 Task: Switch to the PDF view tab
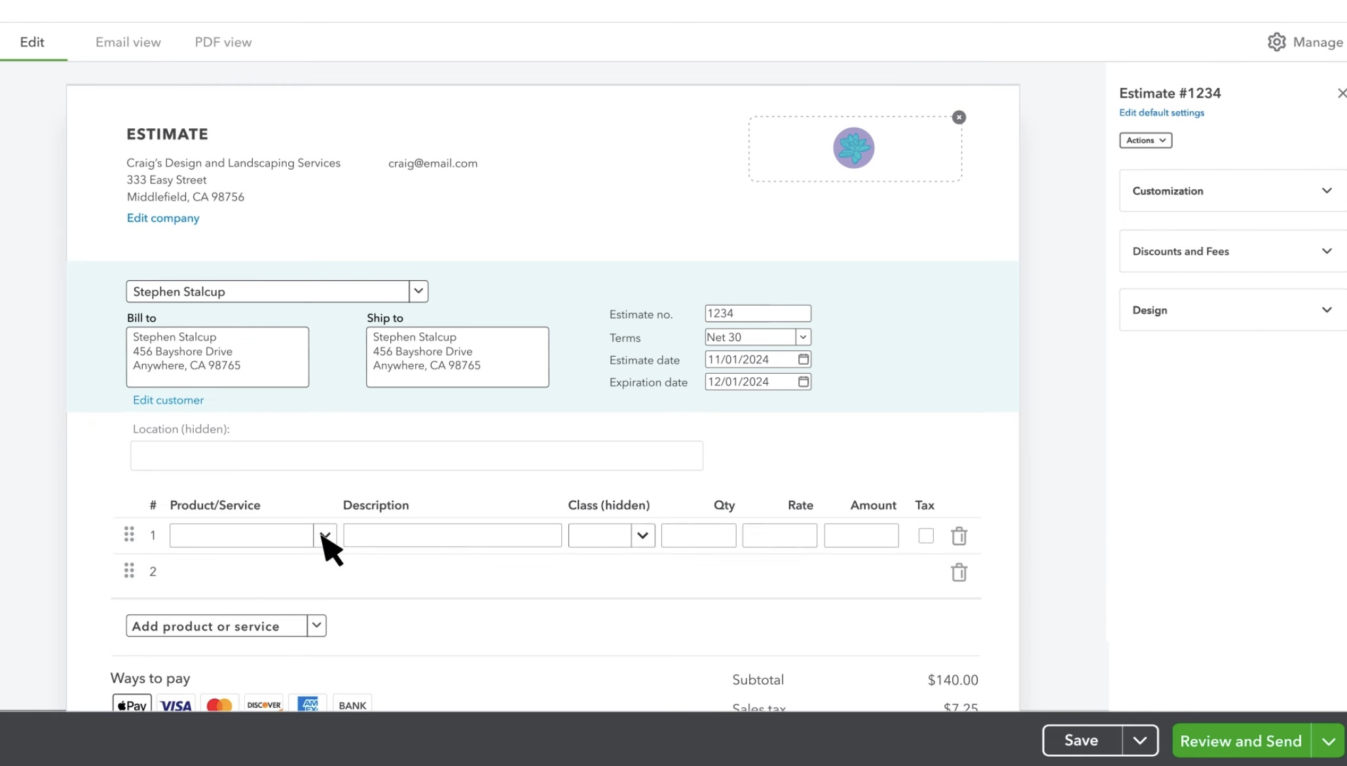pos(223,42)
